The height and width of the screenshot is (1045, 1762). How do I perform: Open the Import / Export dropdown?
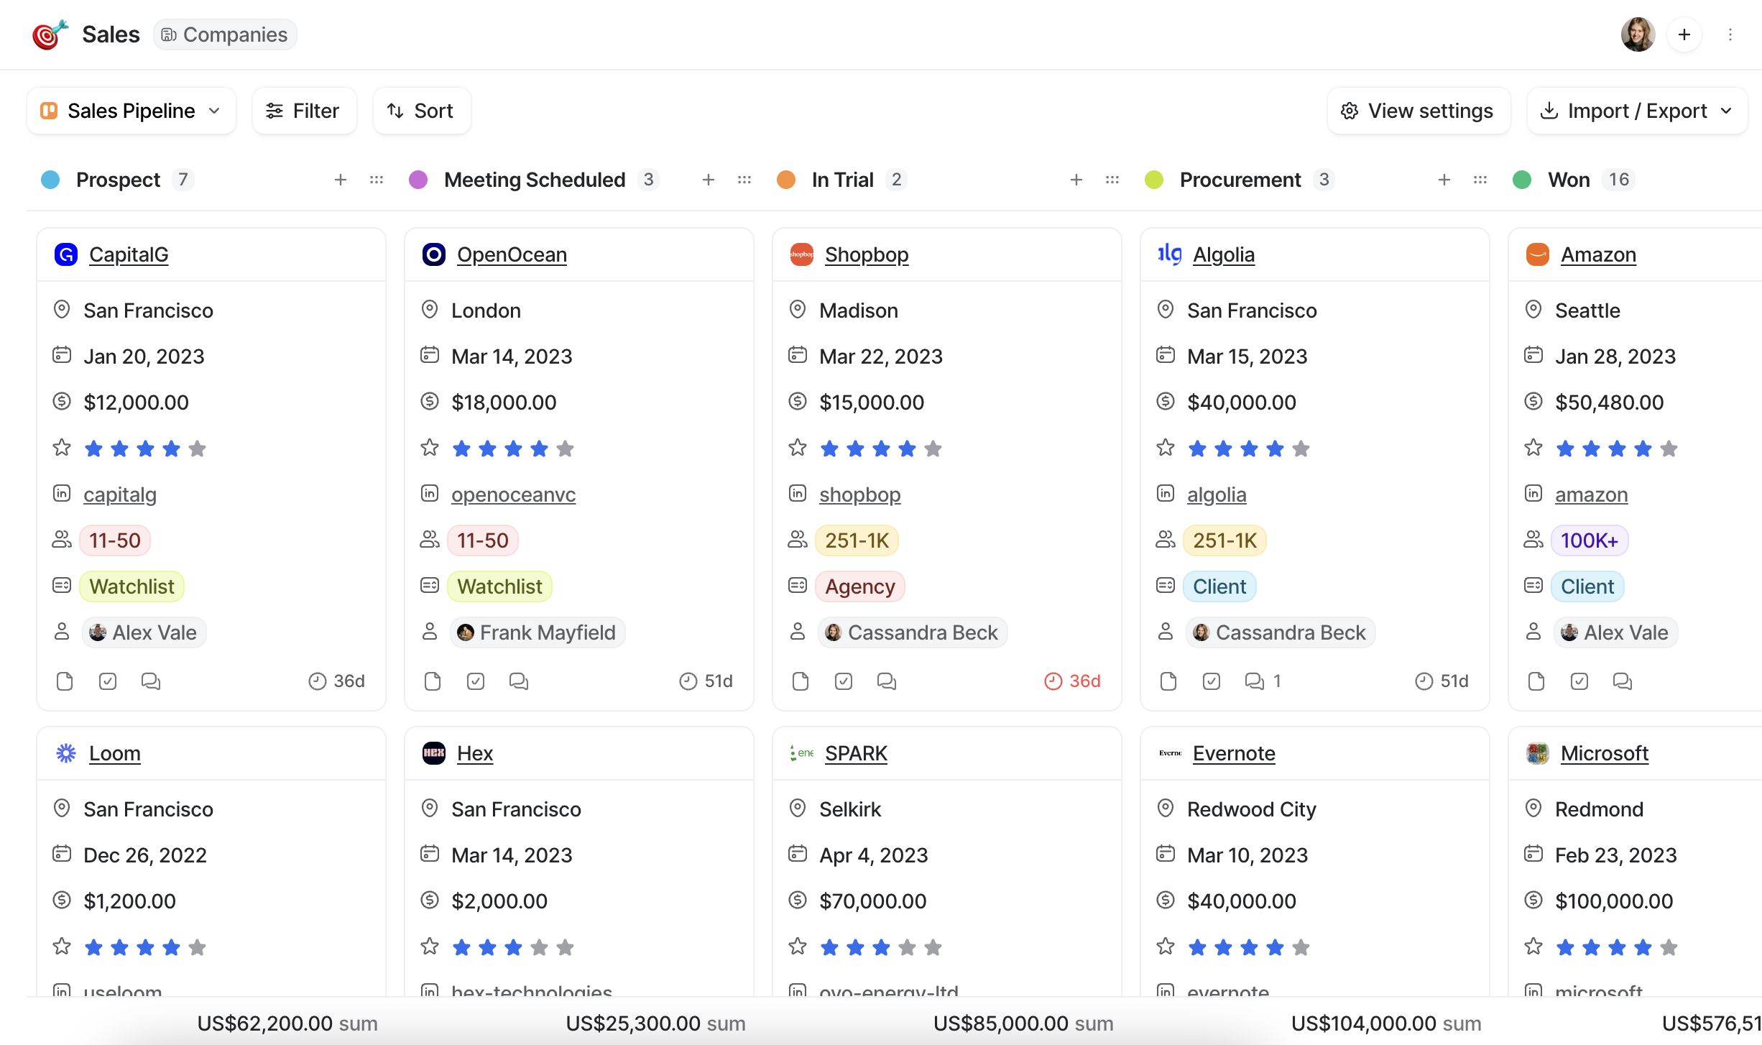[x=1637, y=111]
